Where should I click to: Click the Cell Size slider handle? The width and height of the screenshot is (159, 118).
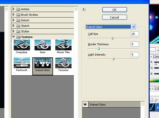click(112, 38)
